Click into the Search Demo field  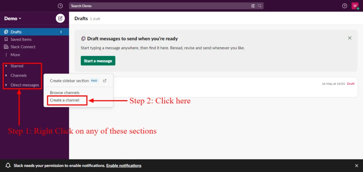pos(160,6)
